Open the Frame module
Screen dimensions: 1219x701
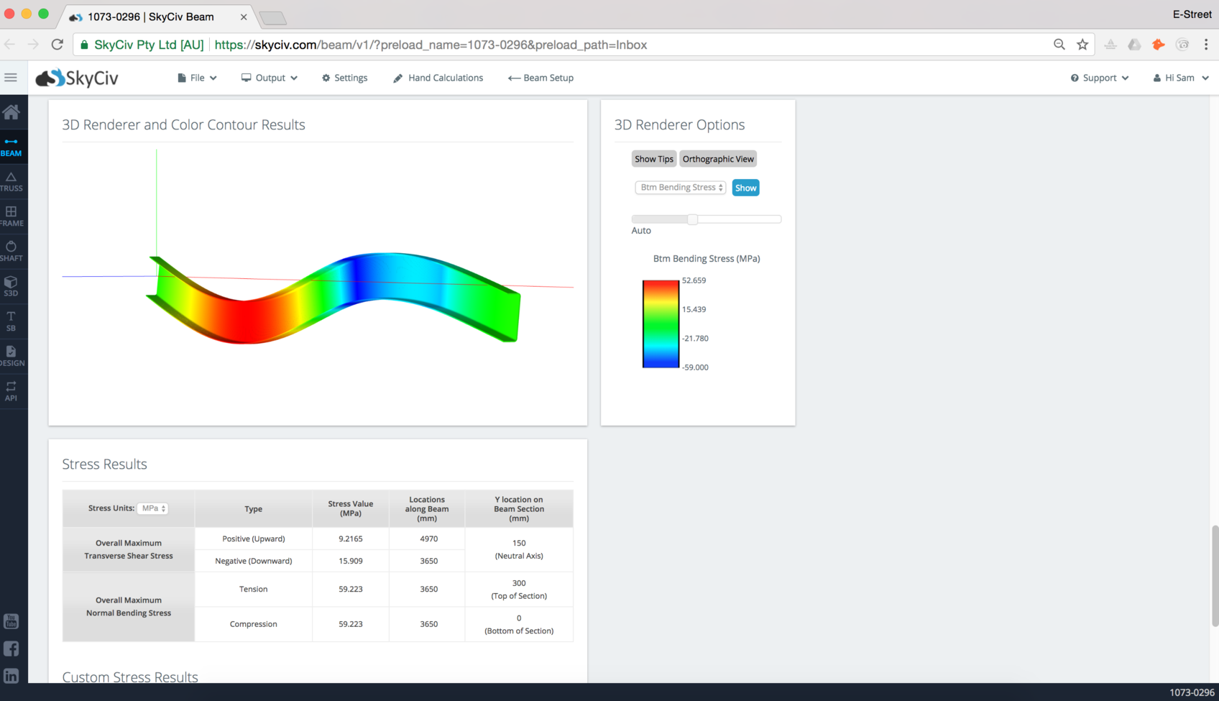tap(12, 216)
